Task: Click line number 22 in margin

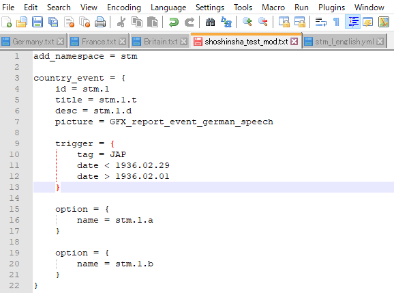Action: click(x=14, y=285)
